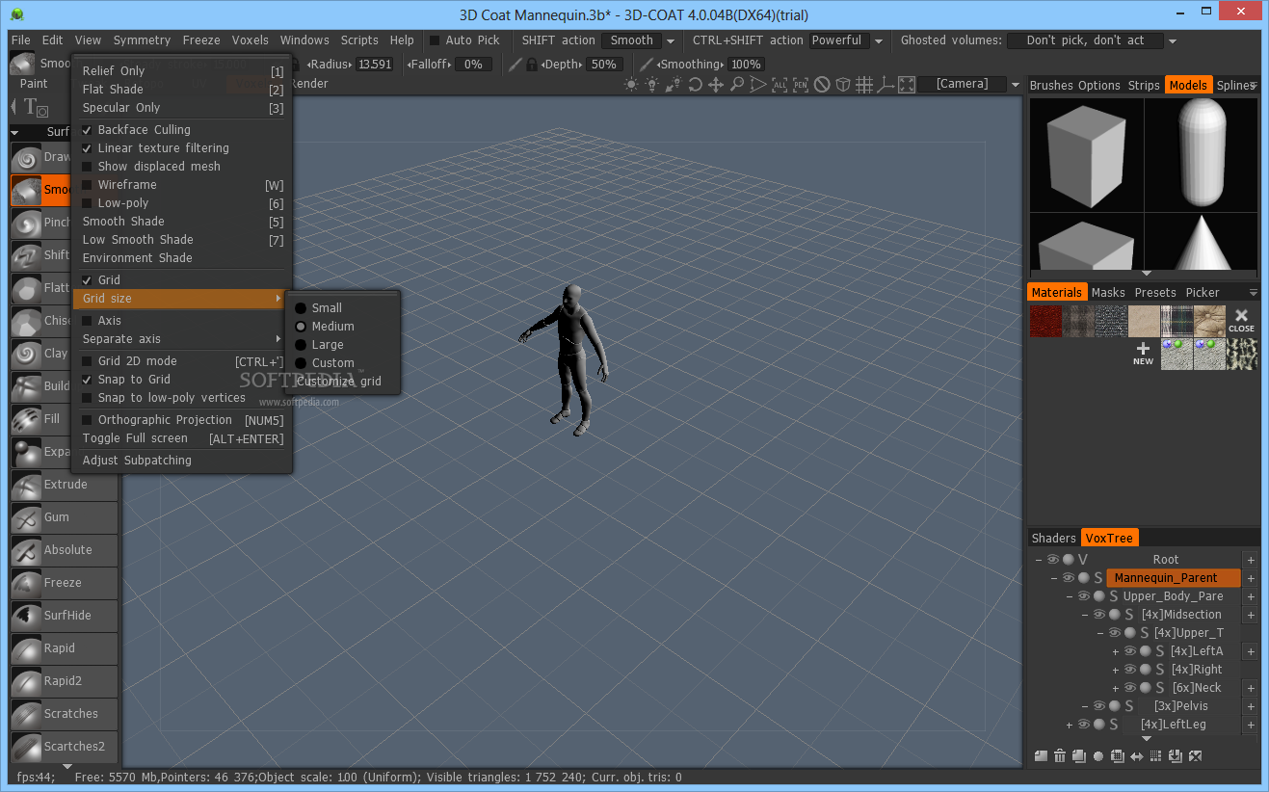This screenshot has height=792, width=1269.
Task: Select the Rapid2 brush tool
Action: (x=65, y=681)
